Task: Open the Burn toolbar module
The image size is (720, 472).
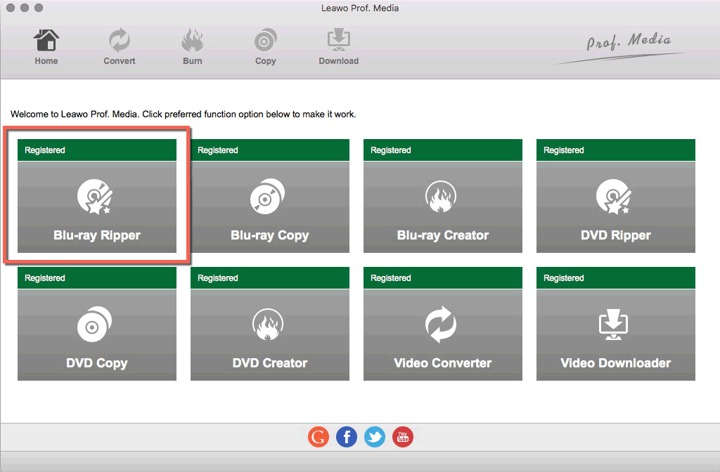Action: [x=193, y=47]
